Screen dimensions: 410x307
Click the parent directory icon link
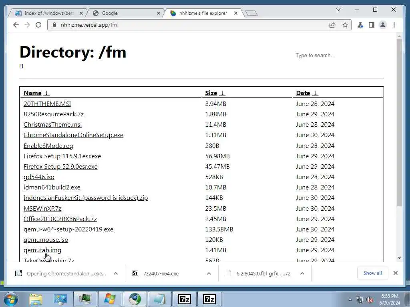click(22, 66)
